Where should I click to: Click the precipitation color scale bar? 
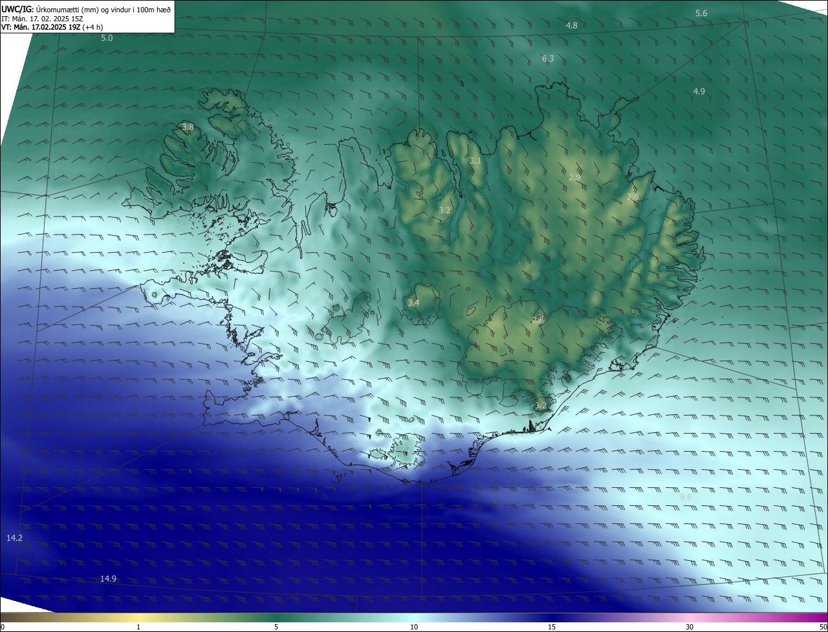[x=414, y=618]
